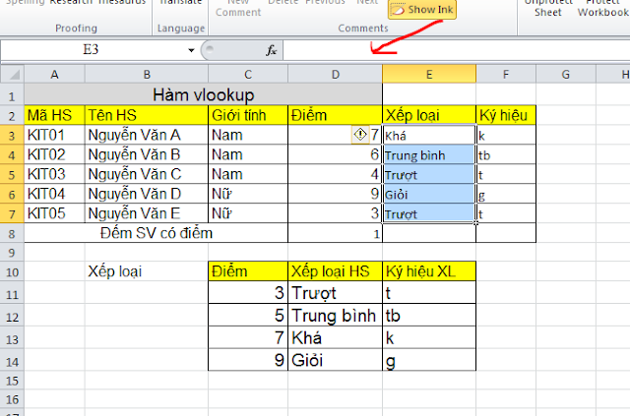Click 'Giỏi' in lookup table row 14

coord(335,360)
